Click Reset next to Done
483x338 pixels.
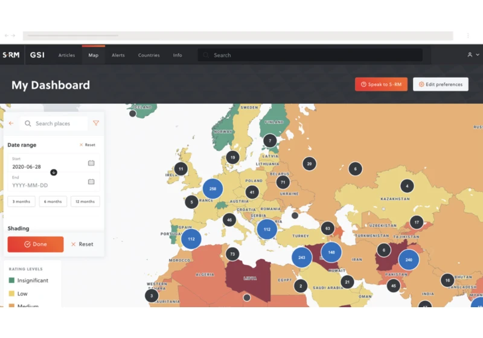point(82,244)
